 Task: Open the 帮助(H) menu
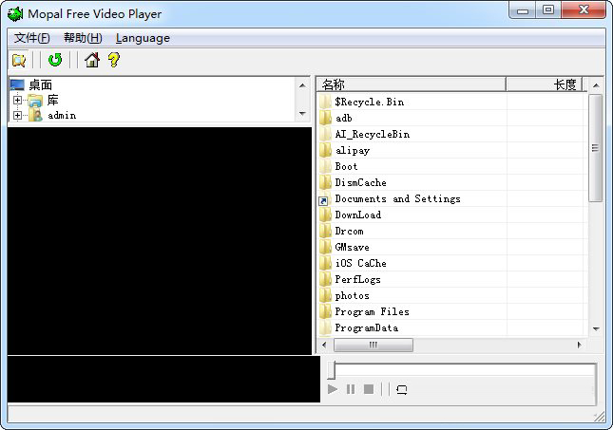[83, 38]
